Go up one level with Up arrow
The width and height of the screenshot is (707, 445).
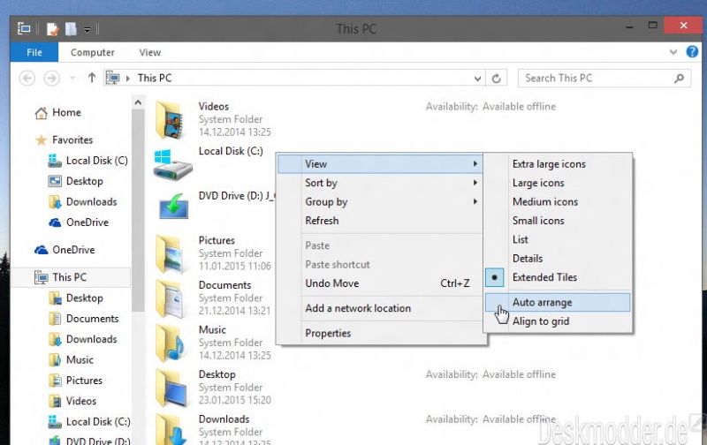click(x=92, y=78)
